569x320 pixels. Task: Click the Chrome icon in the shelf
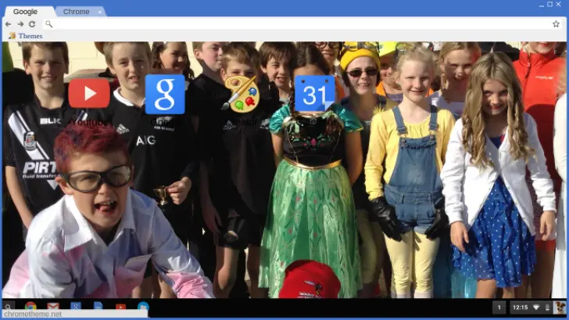(30, 307)
